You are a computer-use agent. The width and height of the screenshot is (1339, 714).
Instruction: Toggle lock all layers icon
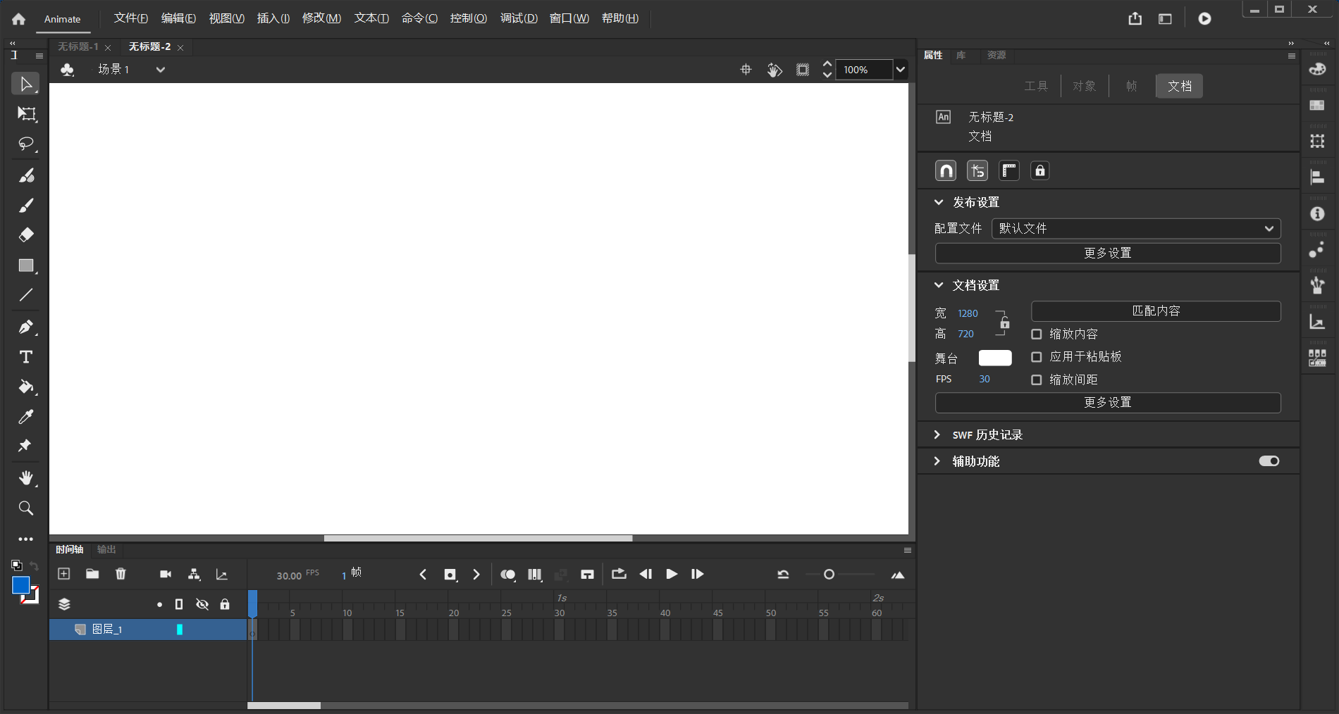click(x=225, y=604)
